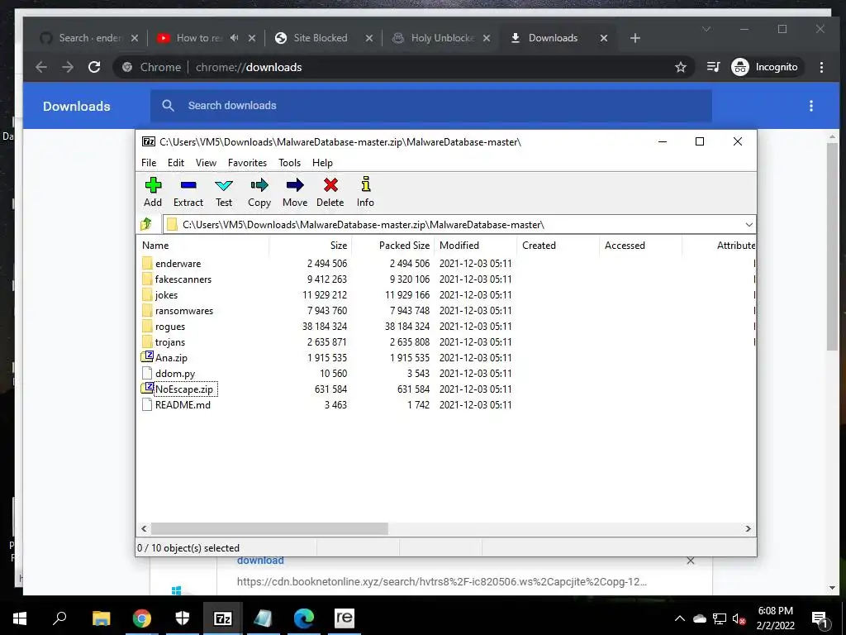Select the rogues folder
Screen dimensions: 846x635
(170, 326)
